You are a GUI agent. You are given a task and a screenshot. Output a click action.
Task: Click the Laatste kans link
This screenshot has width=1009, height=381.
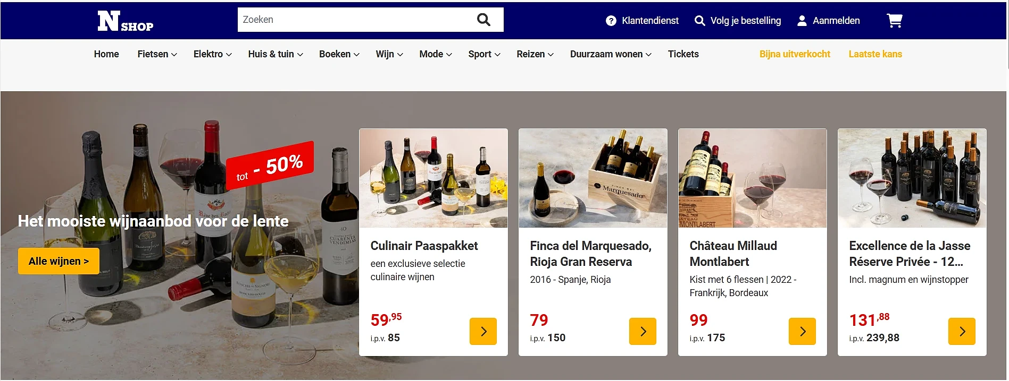(x=875, y=54)
